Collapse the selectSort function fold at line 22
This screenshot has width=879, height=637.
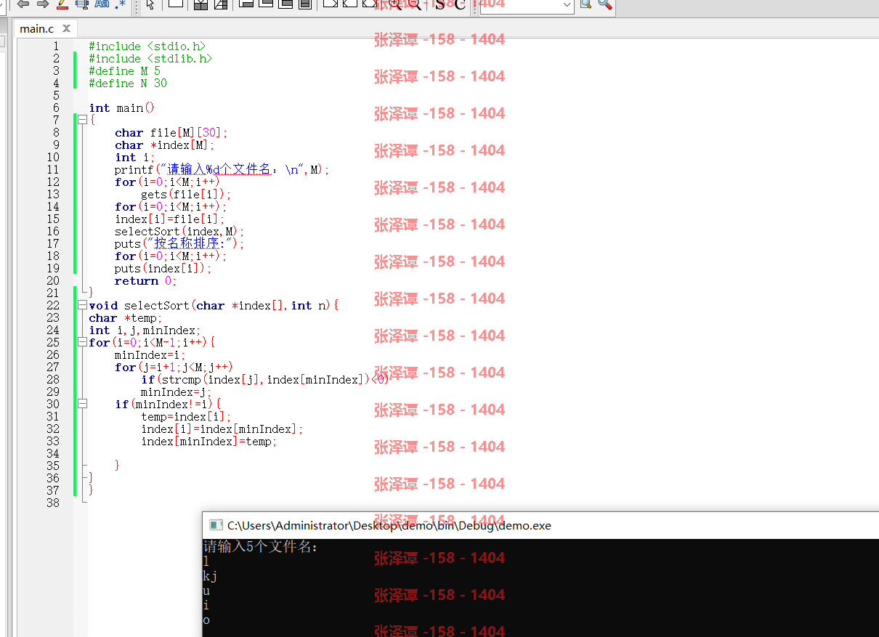pyautogui.click(x=82, y=306)
